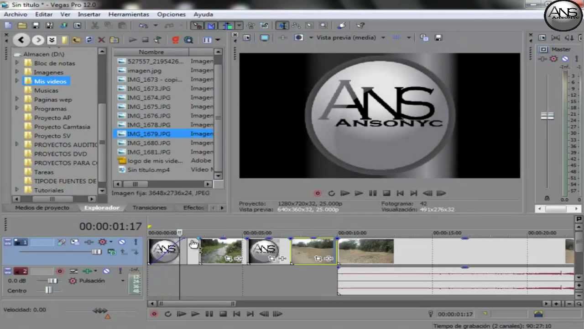
Task: Expand the Bloc de notas folder
Action: [17, 63]
